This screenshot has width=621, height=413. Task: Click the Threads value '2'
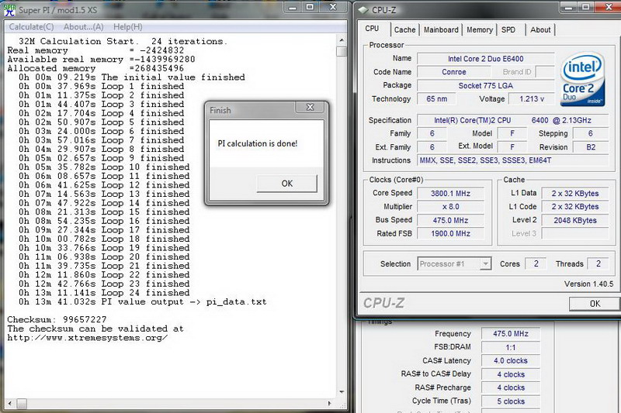pos(598,263)
